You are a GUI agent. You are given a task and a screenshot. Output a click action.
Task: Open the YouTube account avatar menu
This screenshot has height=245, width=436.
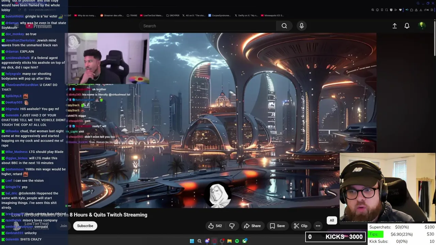point(421,26)
